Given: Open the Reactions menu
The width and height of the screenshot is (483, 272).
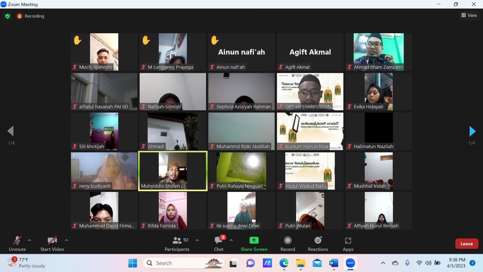Looking at the screenshot, I should (318, 244).
